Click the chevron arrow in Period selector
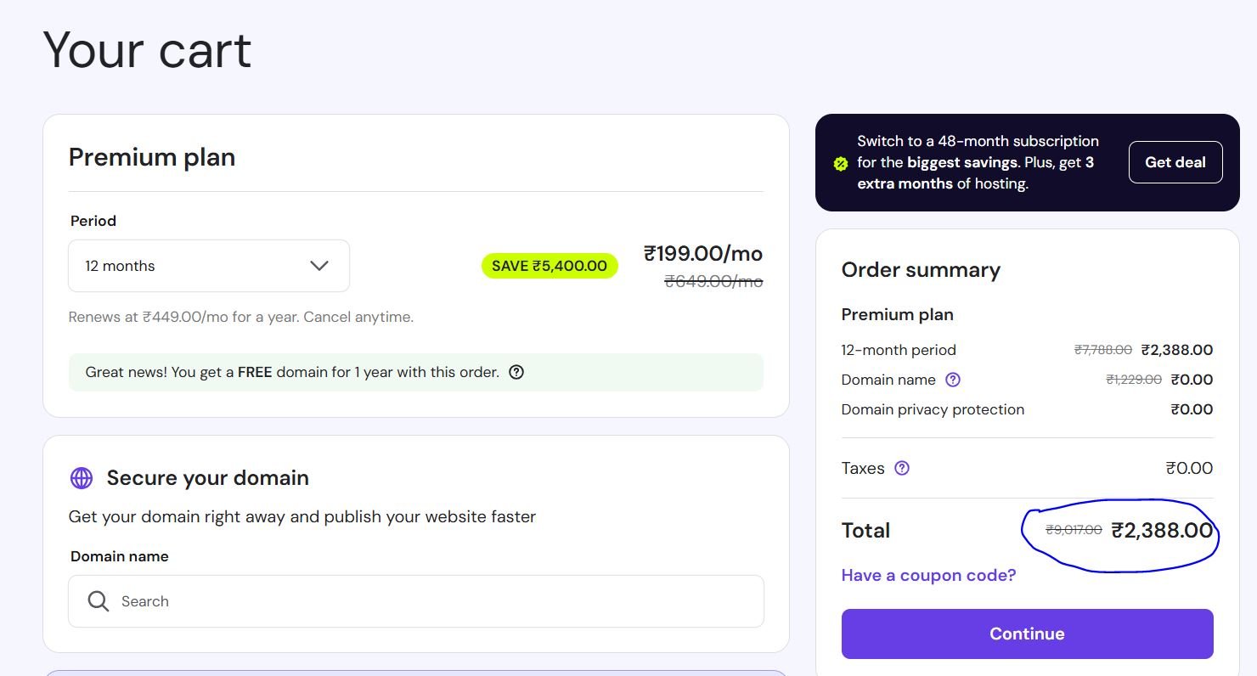Image resolution: width=1257 pixels, height=676 pixels. [x=319, y=266]
